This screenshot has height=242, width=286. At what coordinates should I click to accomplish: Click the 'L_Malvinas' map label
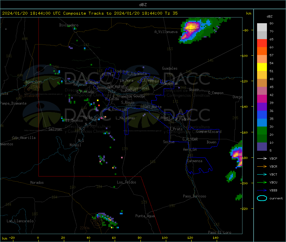[x=125, y=118]
